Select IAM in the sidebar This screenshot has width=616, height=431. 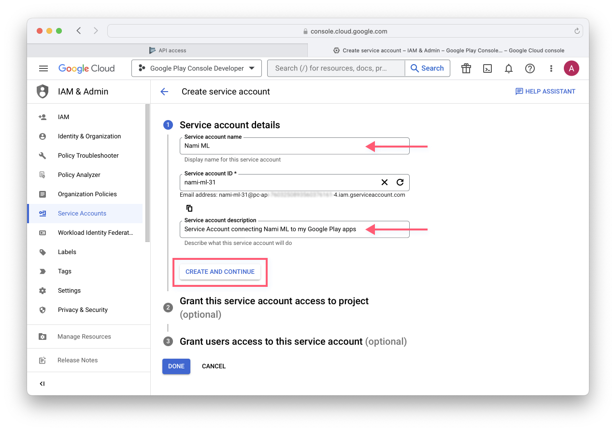[85, 117]
